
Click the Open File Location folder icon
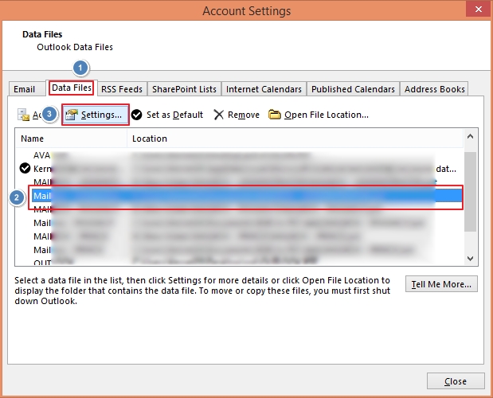[275, 115]
